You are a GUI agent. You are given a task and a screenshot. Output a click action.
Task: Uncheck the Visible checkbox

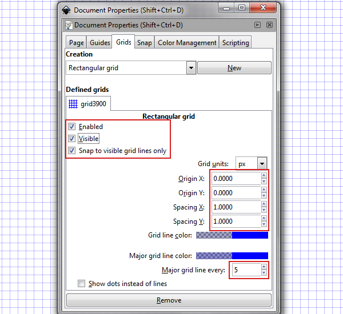(x=71, y=139)
